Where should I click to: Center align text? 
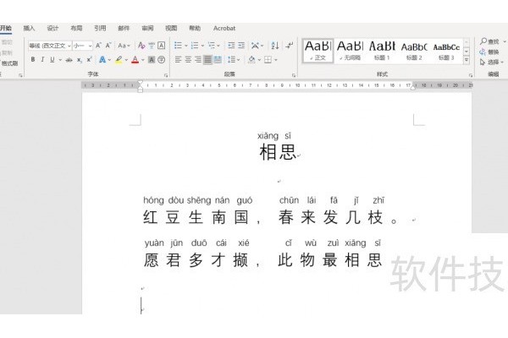[x=188, y=60]
